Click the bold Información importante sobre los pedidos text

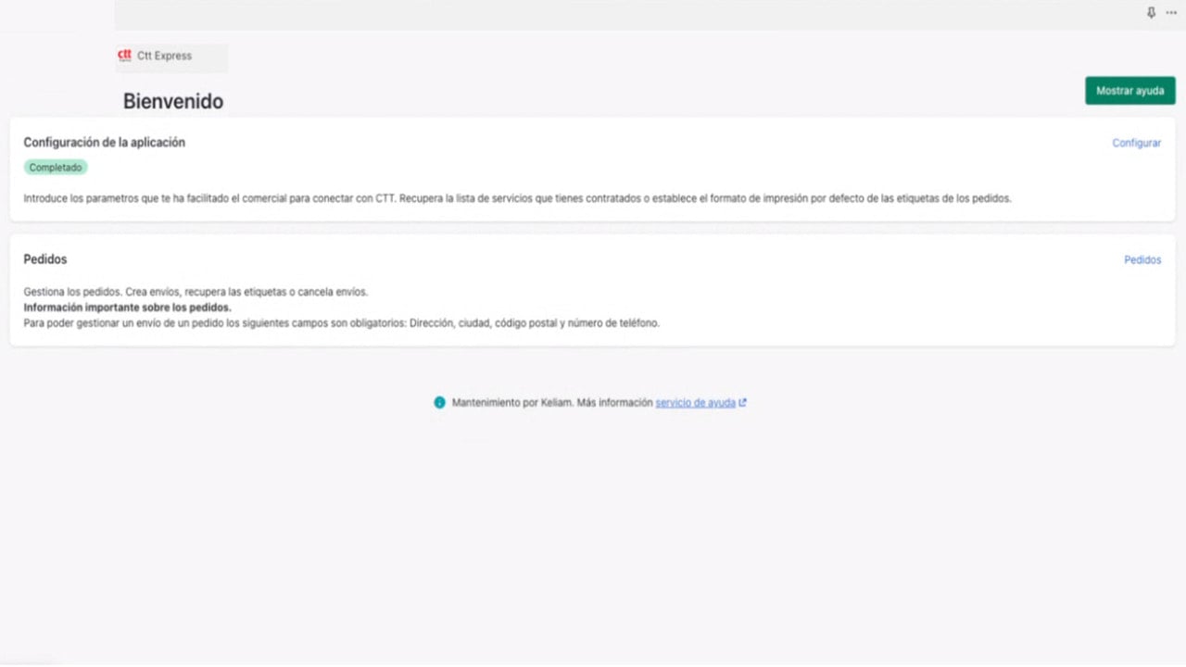[128, 308]
